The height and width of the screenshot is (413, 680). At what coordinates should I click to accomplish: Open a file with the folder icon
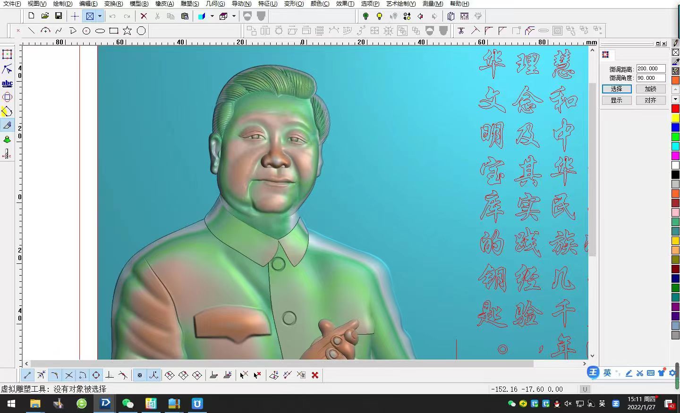[x=45, y=16]
